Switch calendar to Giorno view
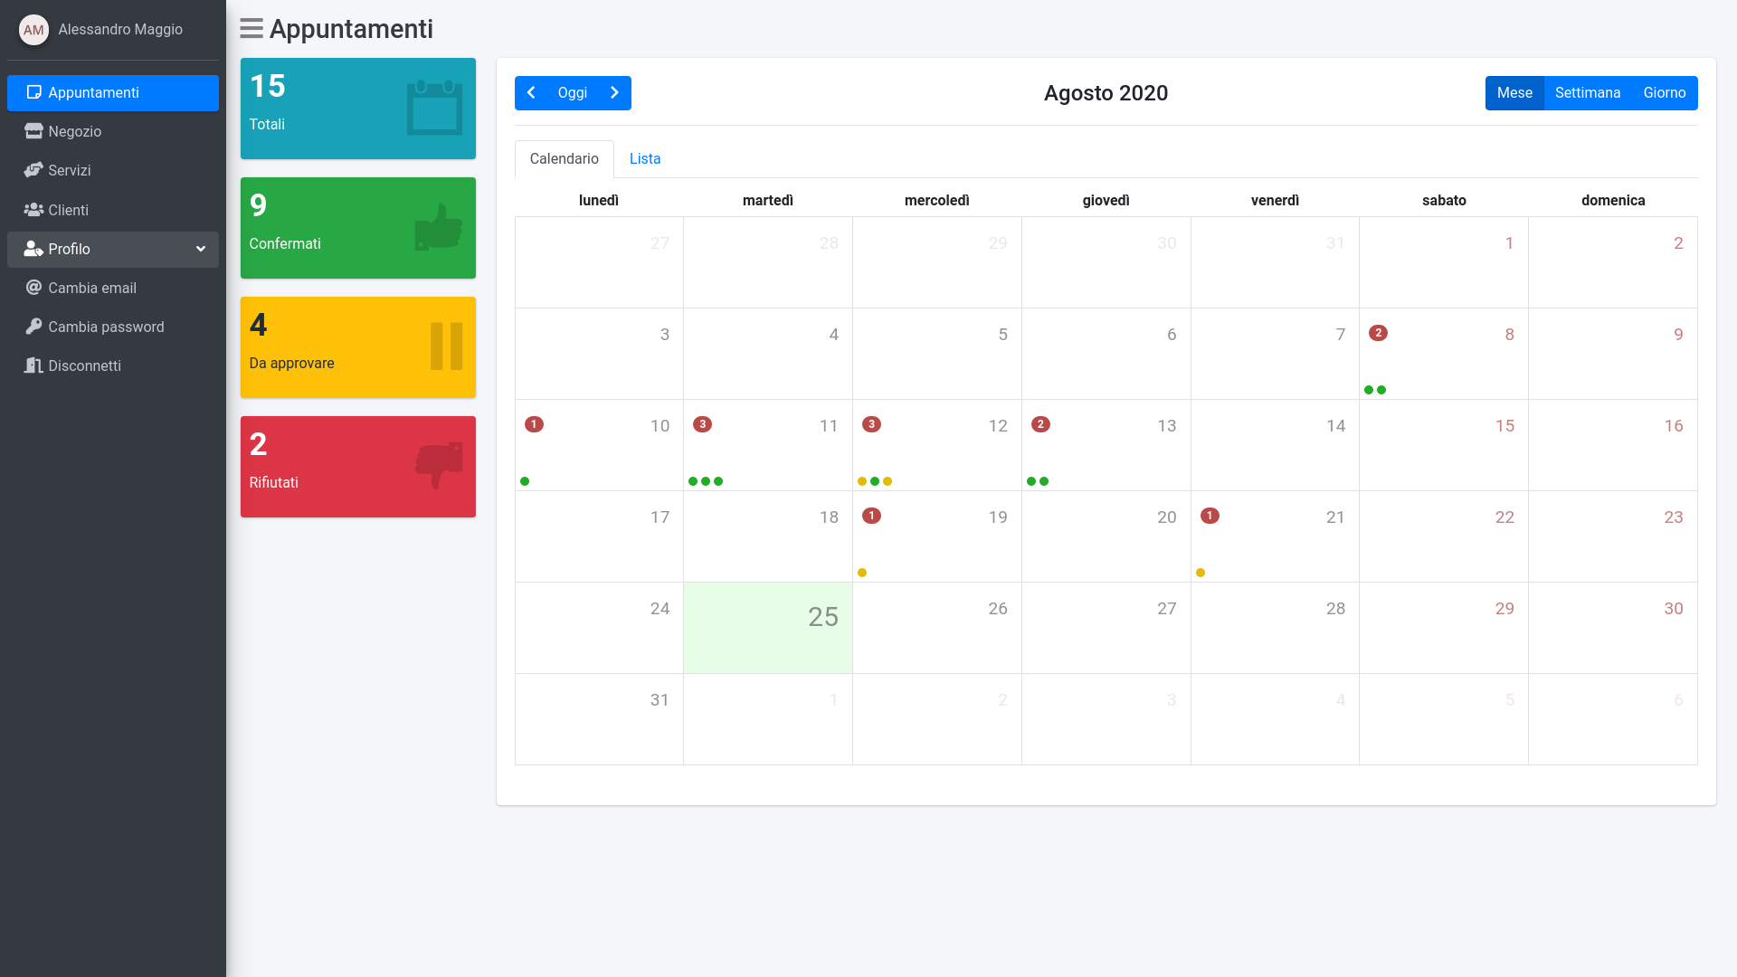The width and height of the screenshot is (1737, 977). [x=1664, y=93]
